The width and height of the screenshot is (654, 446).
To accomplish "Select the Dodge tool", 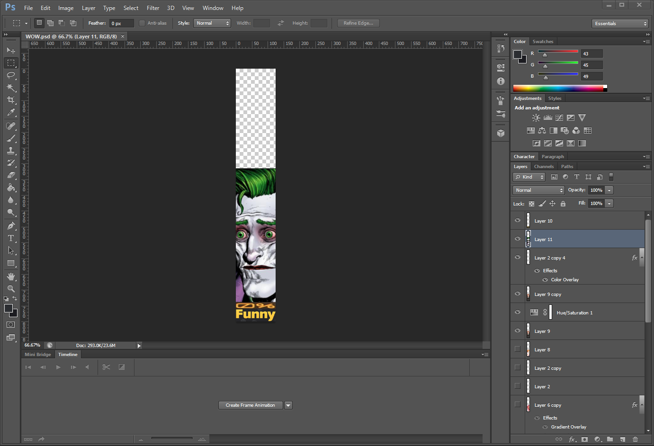I will 11,212.
